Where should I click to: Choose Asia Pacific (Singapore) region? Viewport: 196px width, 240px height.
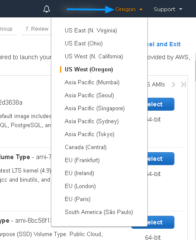tap(95, 109)
